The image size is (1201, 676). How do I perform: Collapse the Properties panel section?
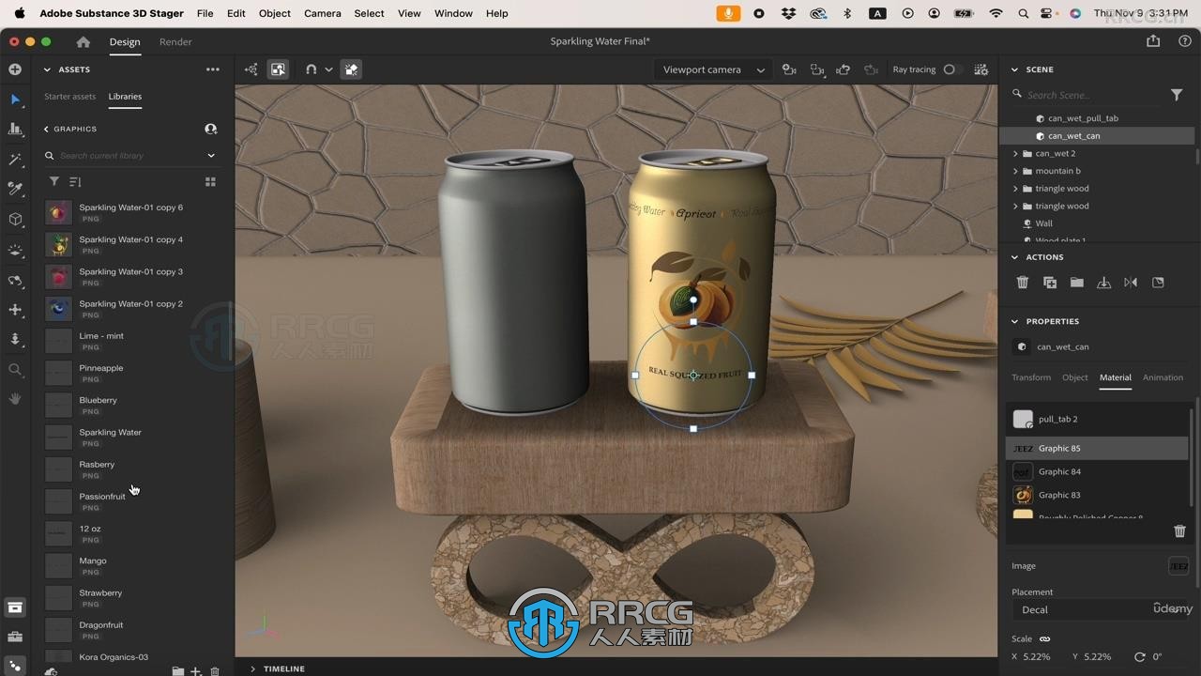tap(1014, 321)
